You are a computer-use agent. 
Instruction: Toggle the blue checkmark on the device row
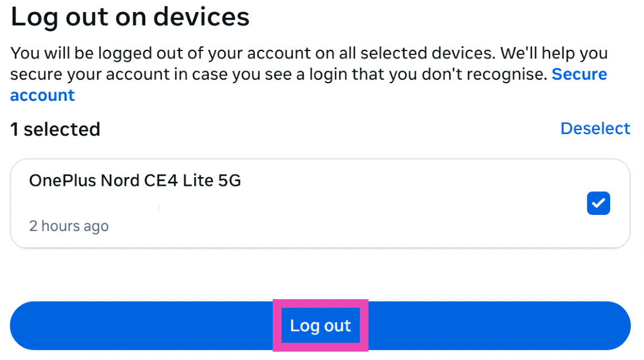coord(598,204)
